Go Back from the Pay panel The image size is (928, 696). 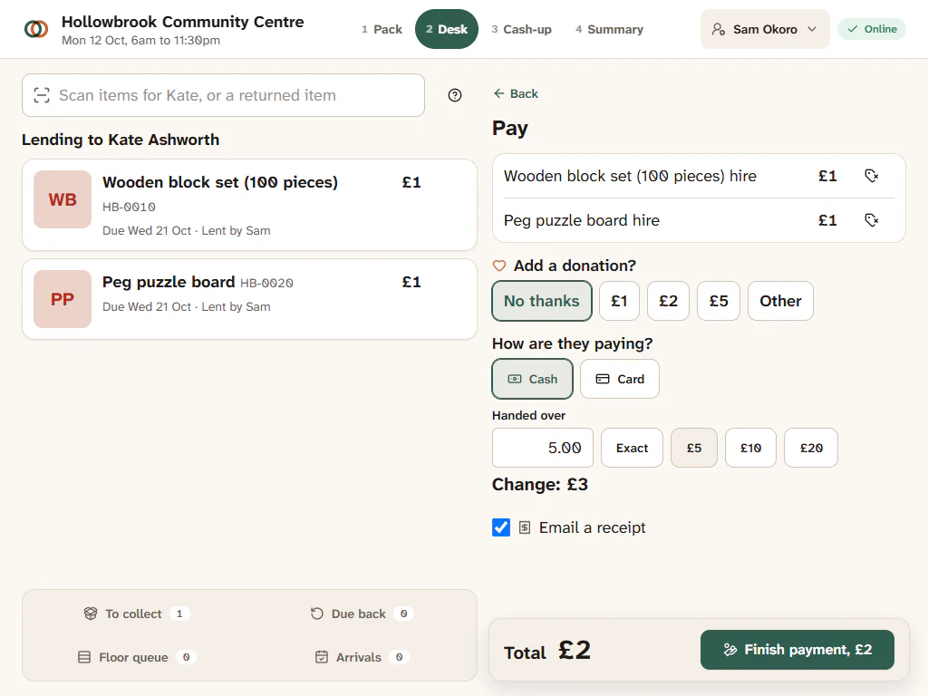(x=516, y=93)
